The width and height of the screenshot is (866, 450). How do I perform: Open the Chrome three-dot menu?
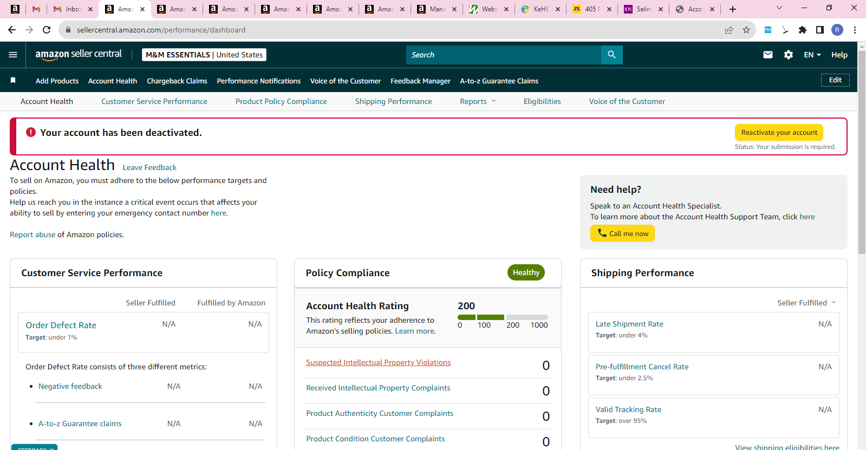click(855, 30)
